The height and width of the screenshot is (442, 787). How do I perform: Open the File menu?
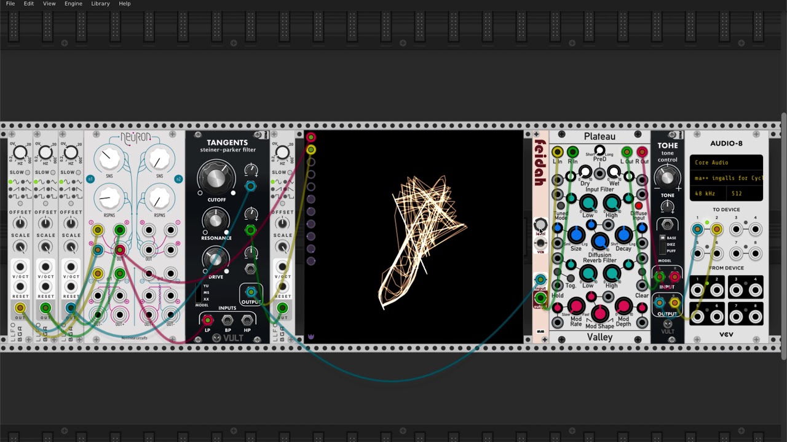(10, 4)
